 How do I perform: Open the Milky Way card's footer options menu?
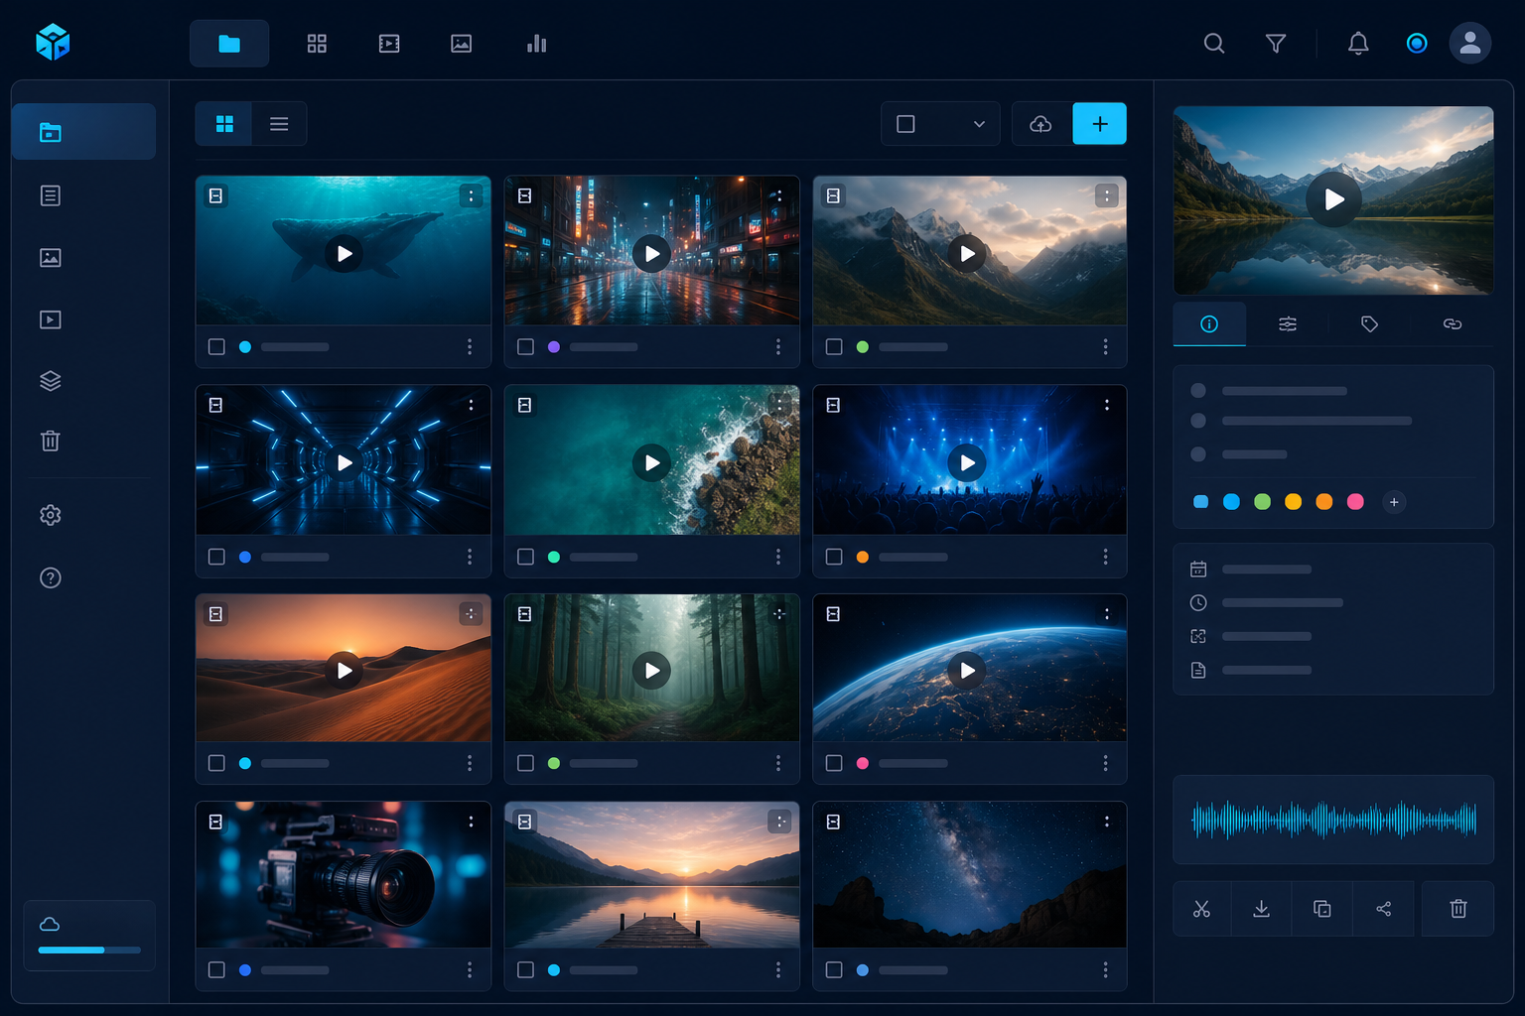(1105, 969)
